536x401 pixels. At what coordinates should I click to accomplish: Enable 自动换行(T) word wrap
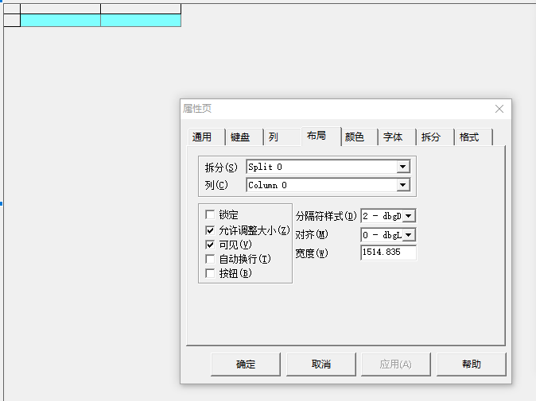[210, 259]
